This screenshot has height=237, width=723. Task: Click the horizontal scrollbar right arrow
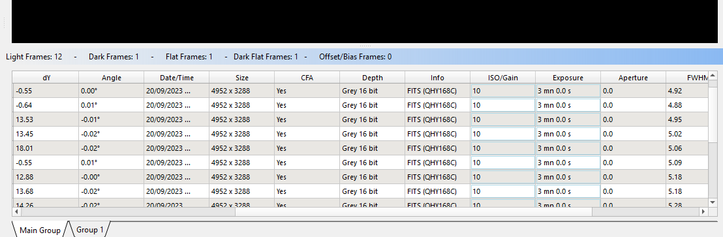(x=703, y=212)
